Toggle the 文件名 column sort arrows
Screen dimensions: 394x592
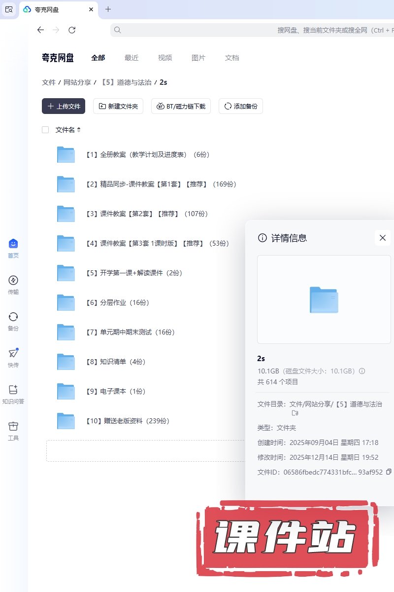[79, 130]
